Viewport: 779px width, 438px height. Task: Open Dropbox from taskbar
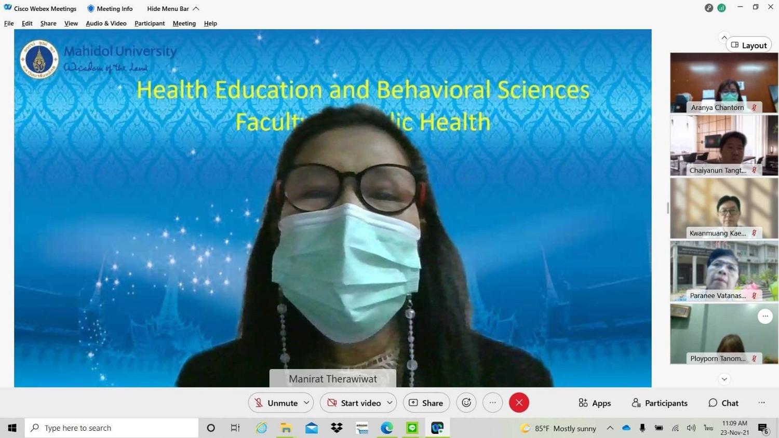(x=337, y=428)
